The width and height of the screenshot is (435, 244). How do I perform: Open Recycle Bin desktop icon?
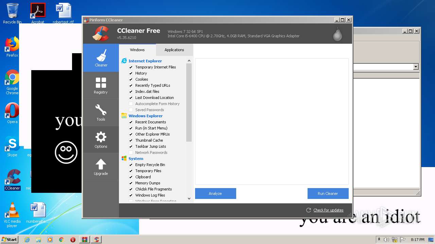tap(12, 13)
